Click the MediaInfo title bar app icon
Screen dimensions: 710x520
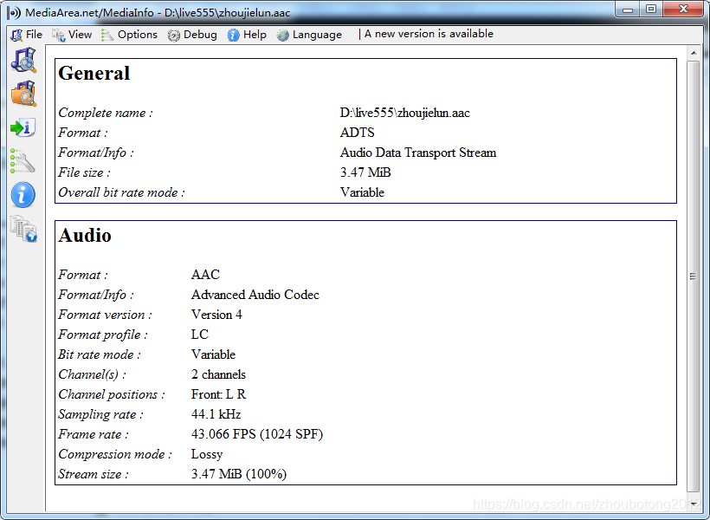(x=14, y=13)
